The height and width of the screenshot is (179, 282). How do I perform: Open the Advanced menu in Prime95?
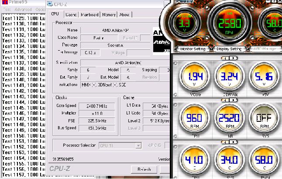(x=23, y=10)
